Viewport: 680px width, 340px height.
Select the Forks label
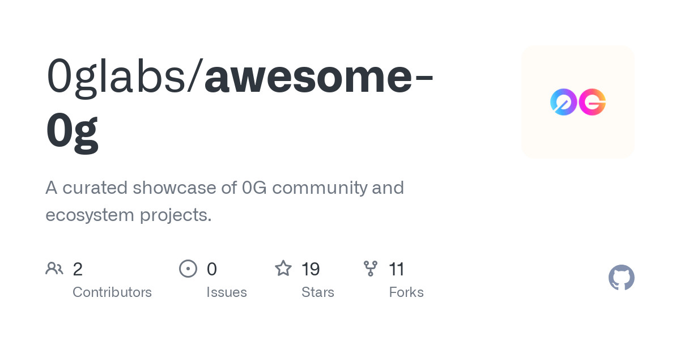click(406, 292)
